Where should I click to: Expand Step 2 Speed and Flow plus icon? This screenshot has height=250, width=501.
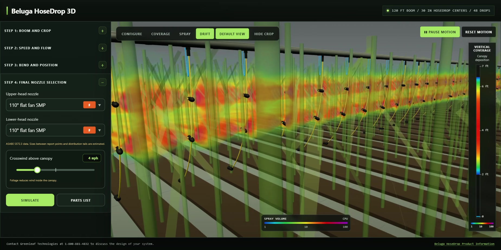[x=102, y=48]
